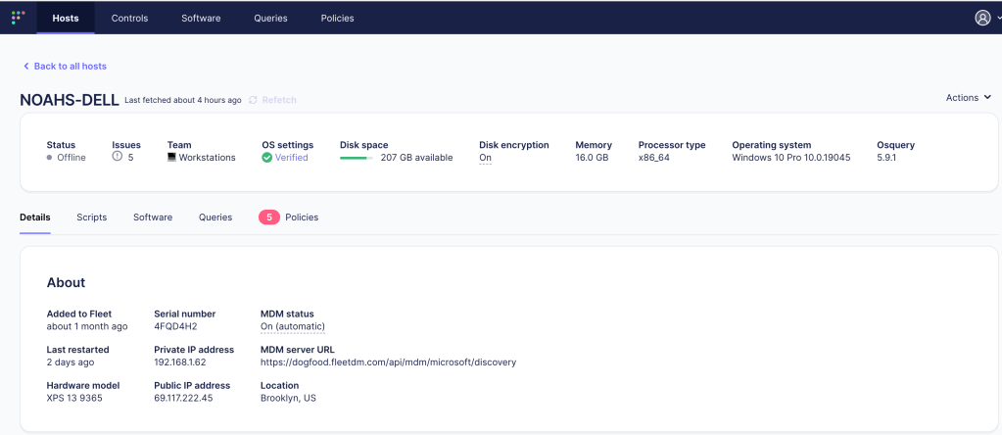Open the Controls navigation item
1002x435 pixels.
[x=130, y=18]
